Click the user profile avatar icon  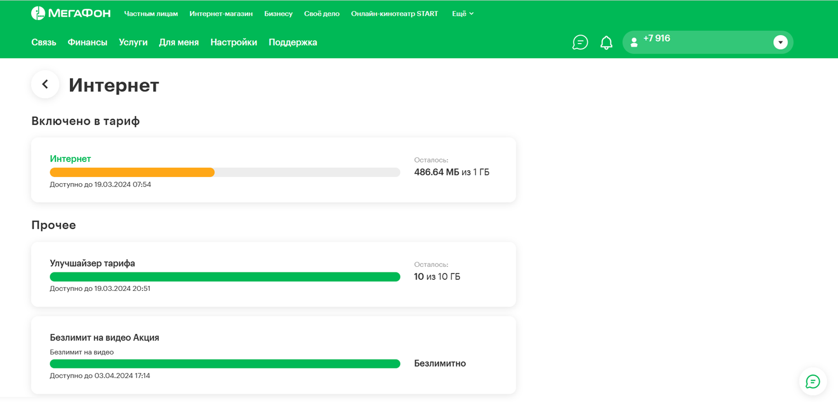(634, 42)
